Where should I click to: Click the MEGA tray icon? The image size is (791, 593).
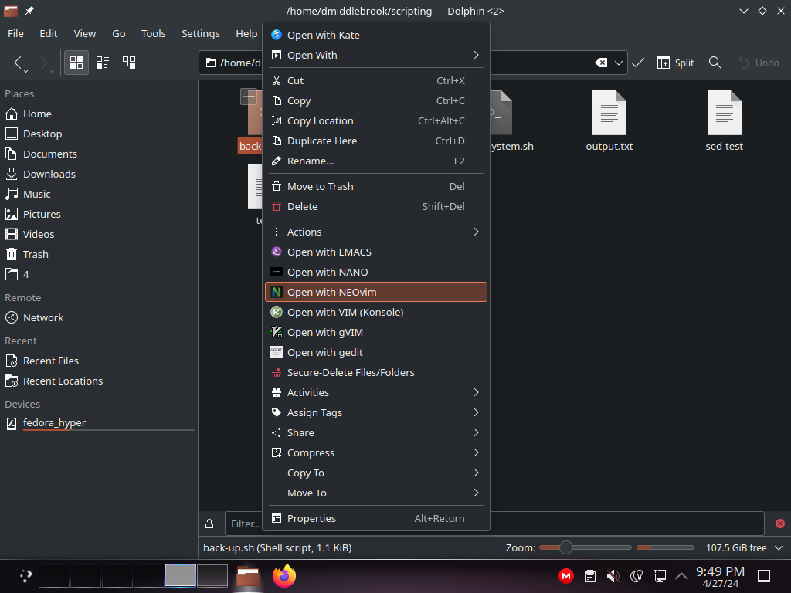566,576
